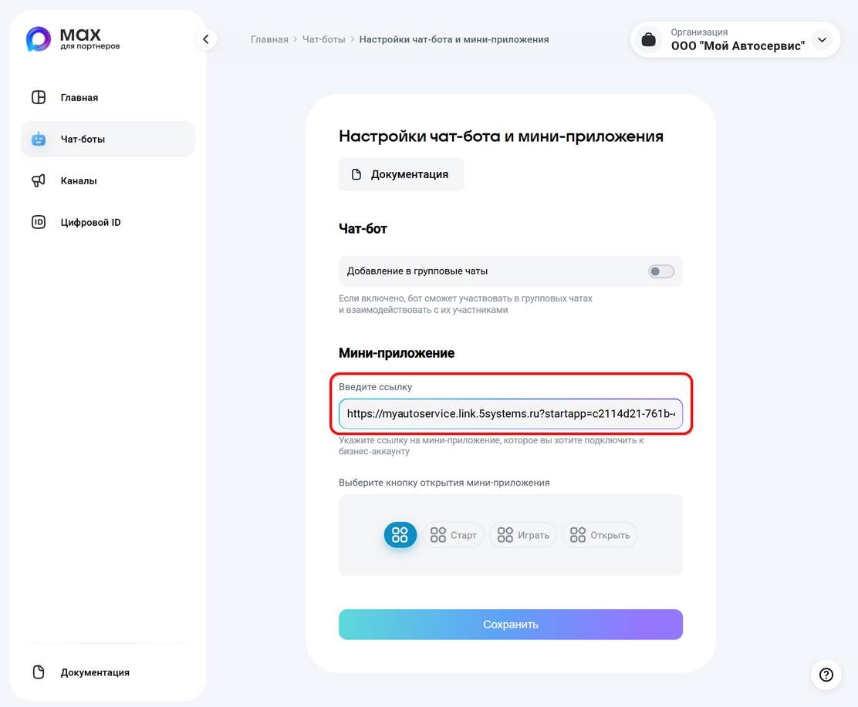The image size is (858, 707).
Task: Select the blue grid-only mini-app button
Action: click(x=400, y=534)
